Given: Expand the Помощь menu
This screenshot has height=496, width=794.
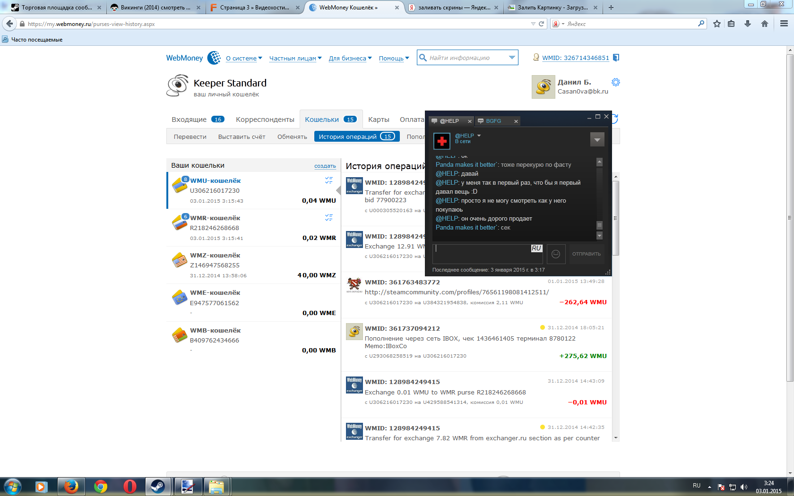Looking at the screenshot, I should coord(394,58).
